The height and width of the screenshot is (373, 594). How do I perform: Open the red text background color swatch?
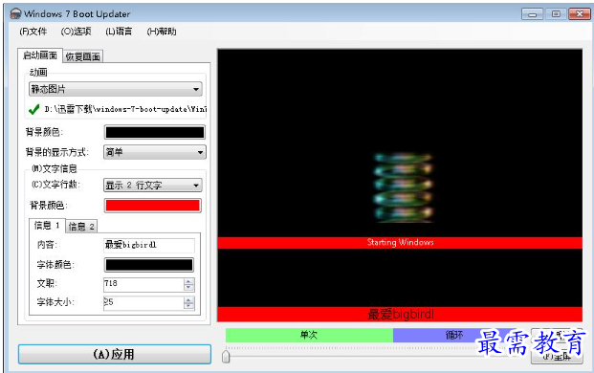pyautogui.click(x=153, y=206)
